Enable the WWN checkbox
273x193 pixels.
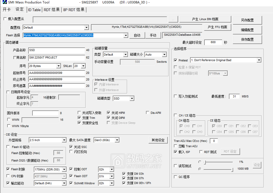9,119
